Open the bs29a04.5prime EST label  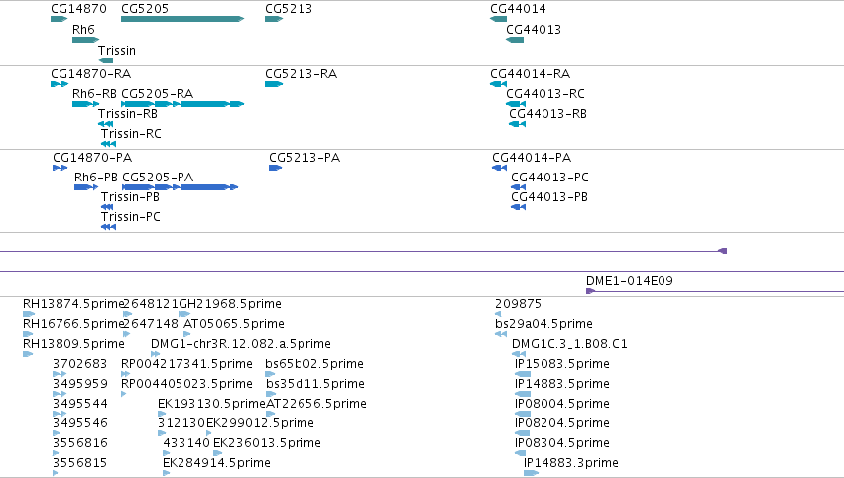point(543,324)
